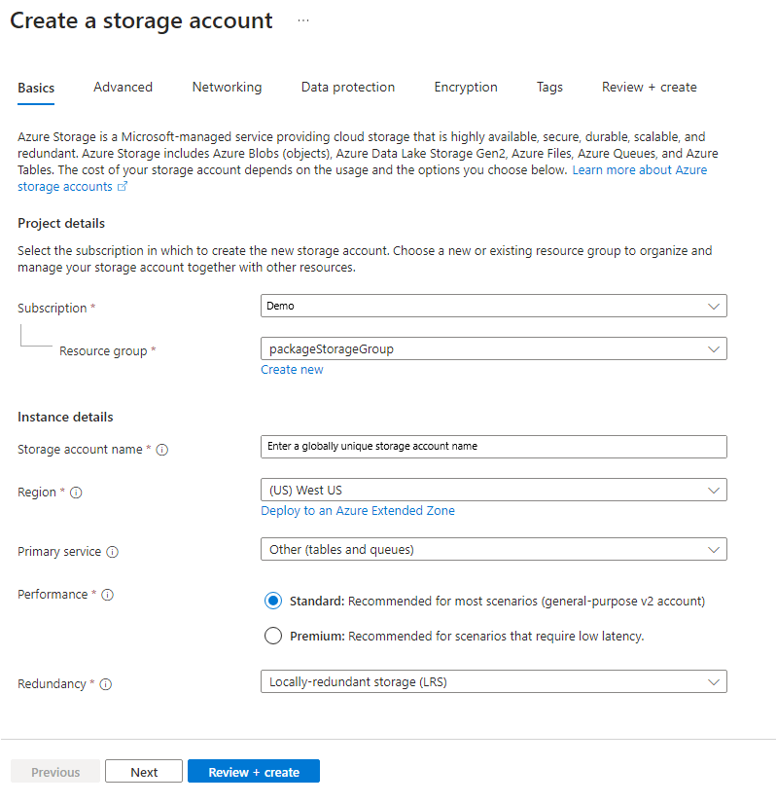This screenshot has width=776, height=804.
Task: Click Deploy to an Azure Extended Zone
Action: (357, 510)
